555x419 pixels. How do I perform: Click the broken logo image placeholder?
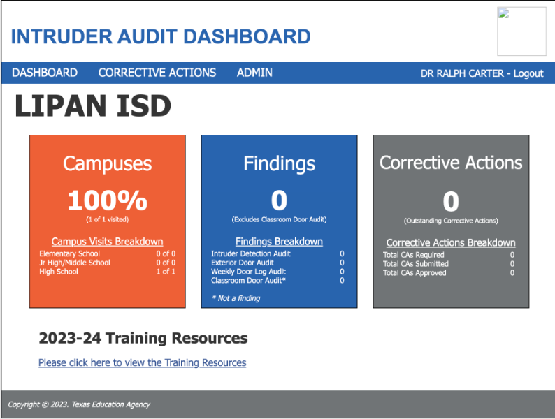coord(521,31)
